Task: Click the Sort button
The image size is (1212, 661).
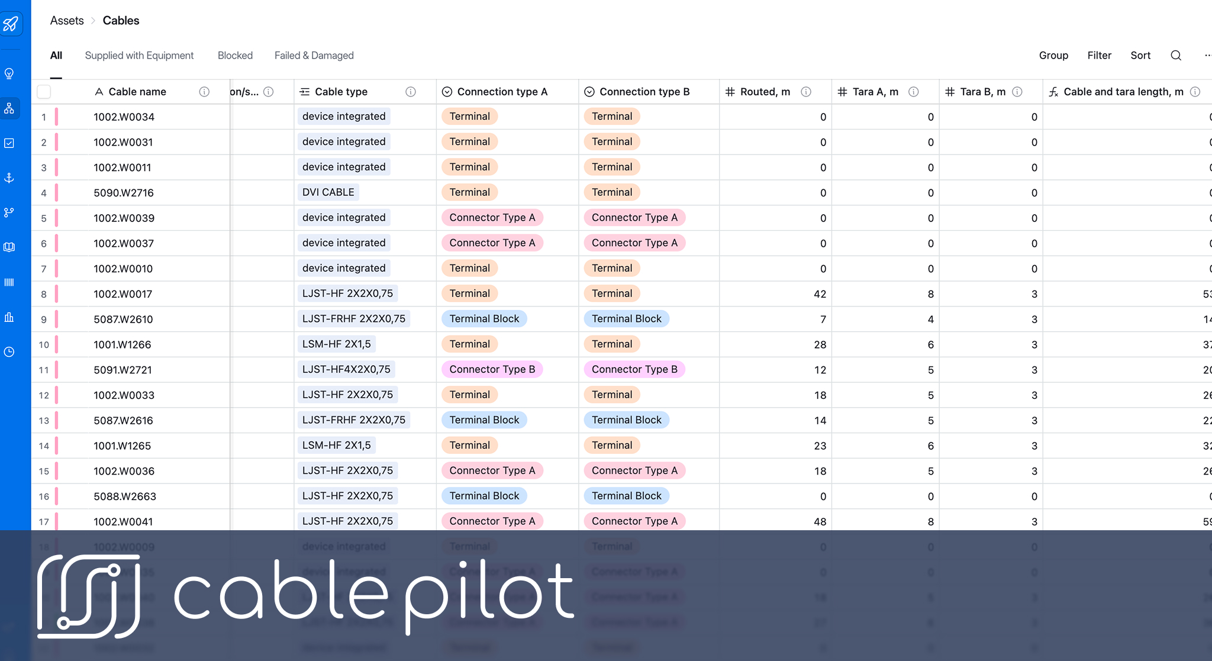Action: [x=1140, y=56]
